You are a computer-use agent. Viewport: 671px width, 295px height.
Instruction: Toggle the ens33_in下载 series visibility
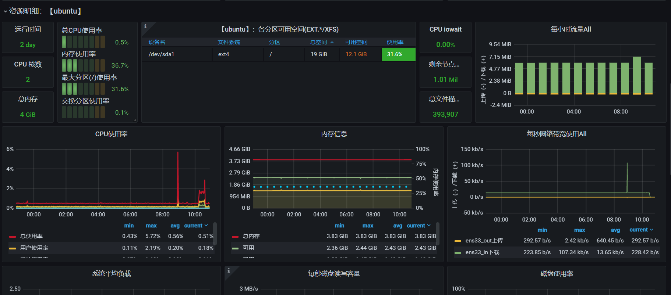[482, 252]
